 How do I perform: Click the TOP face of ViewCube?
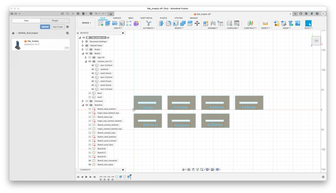coord(316,41)
